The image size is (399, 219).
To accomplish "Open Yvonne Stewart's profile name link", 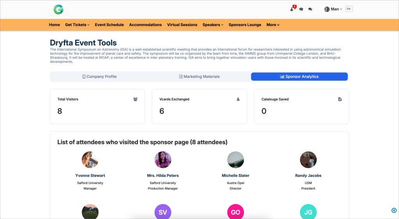I will coord(90,175).
